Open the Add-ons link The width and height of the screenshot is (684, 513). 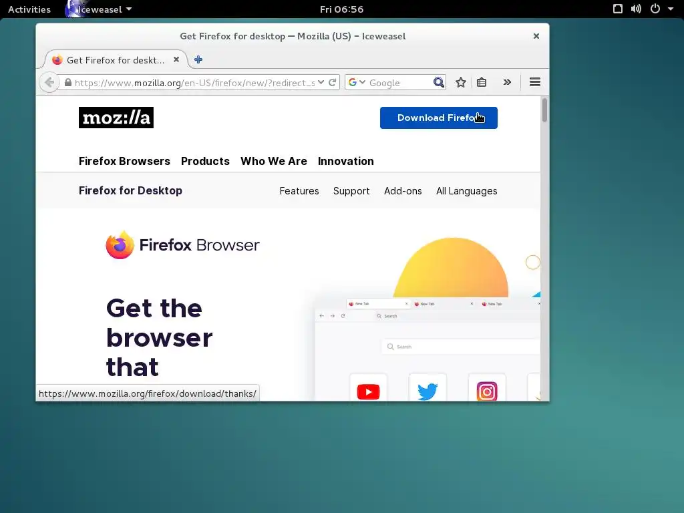[403, 191]
